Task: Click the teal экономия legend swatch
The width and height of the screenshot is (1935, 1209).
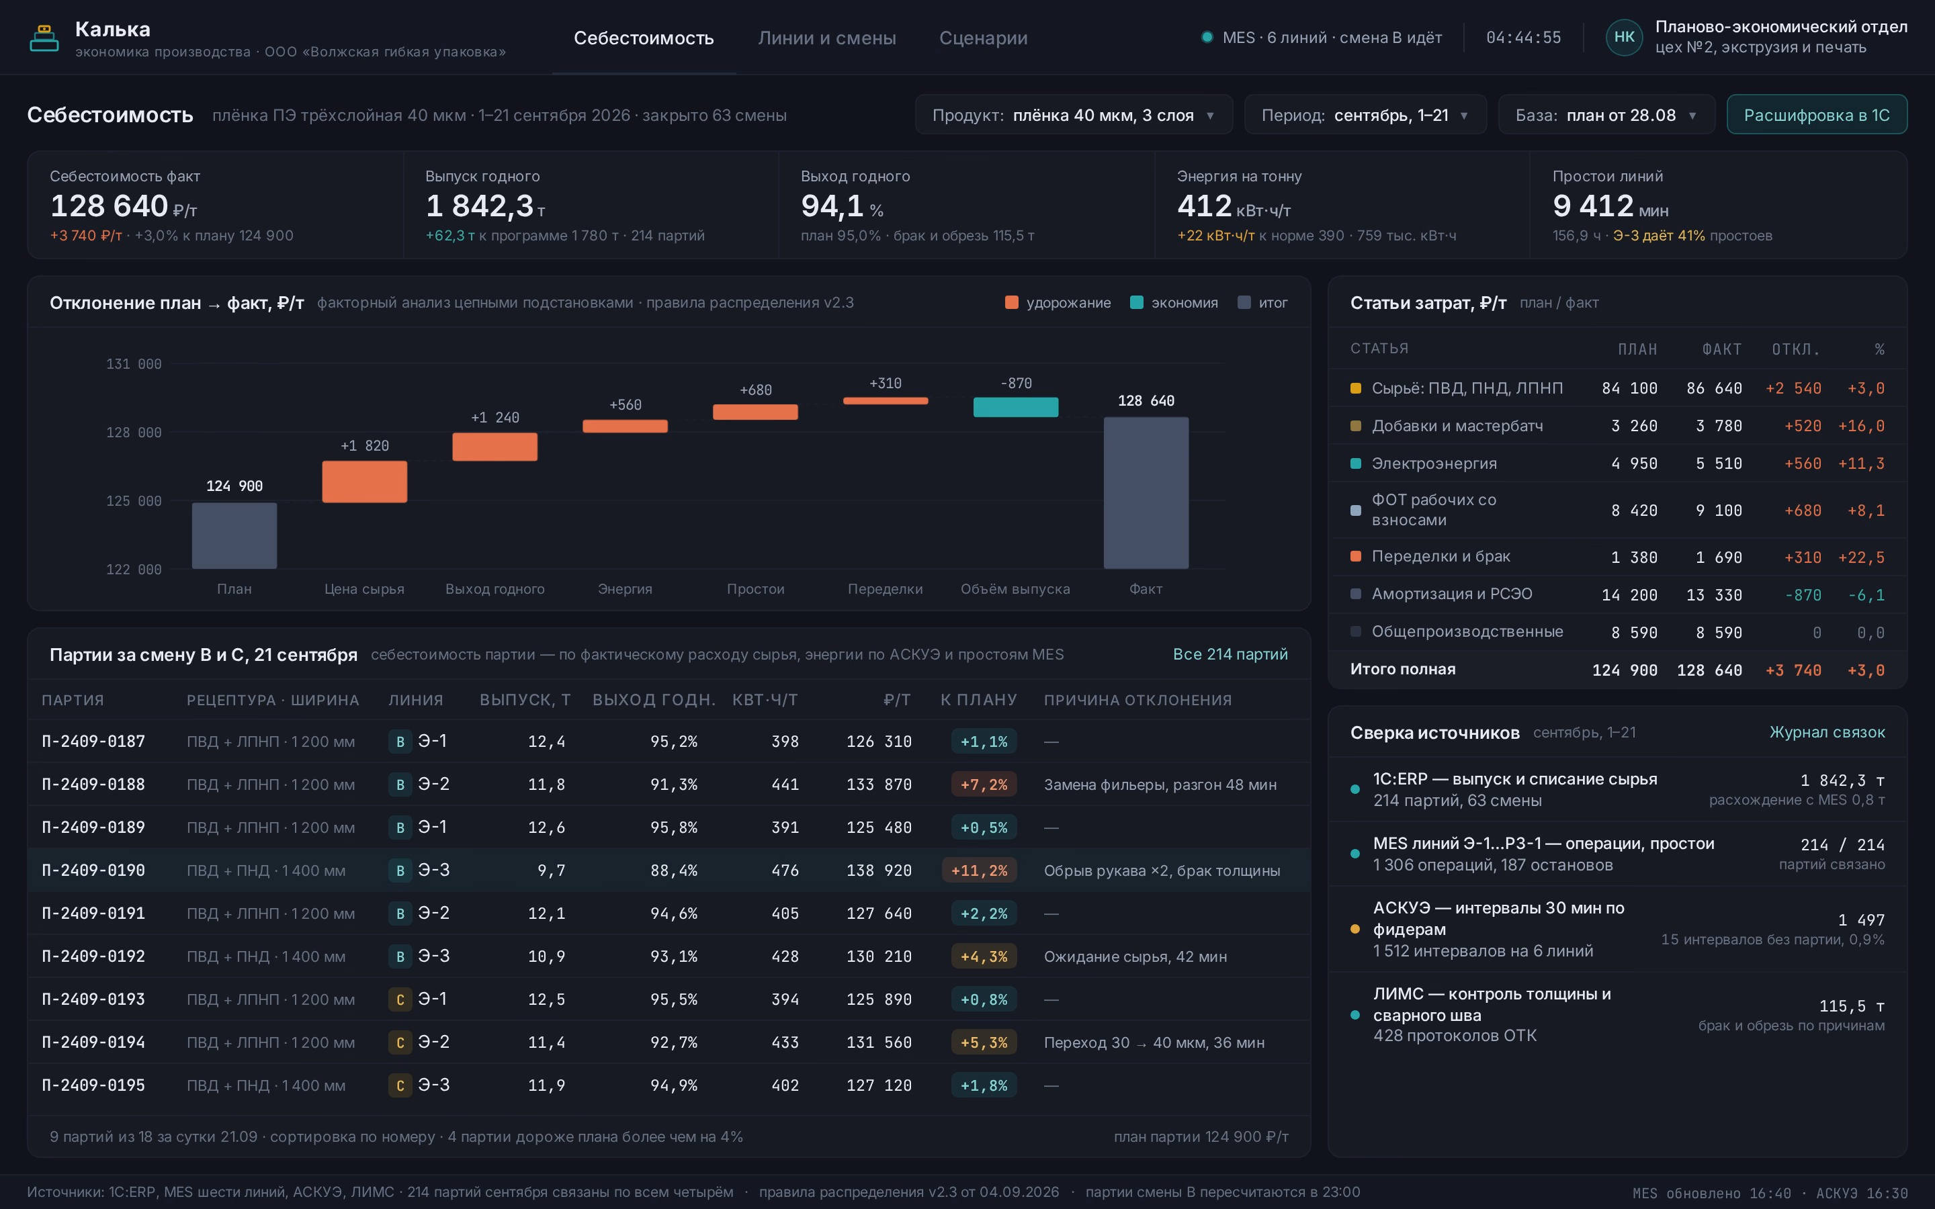Action: click(1136, 302)
